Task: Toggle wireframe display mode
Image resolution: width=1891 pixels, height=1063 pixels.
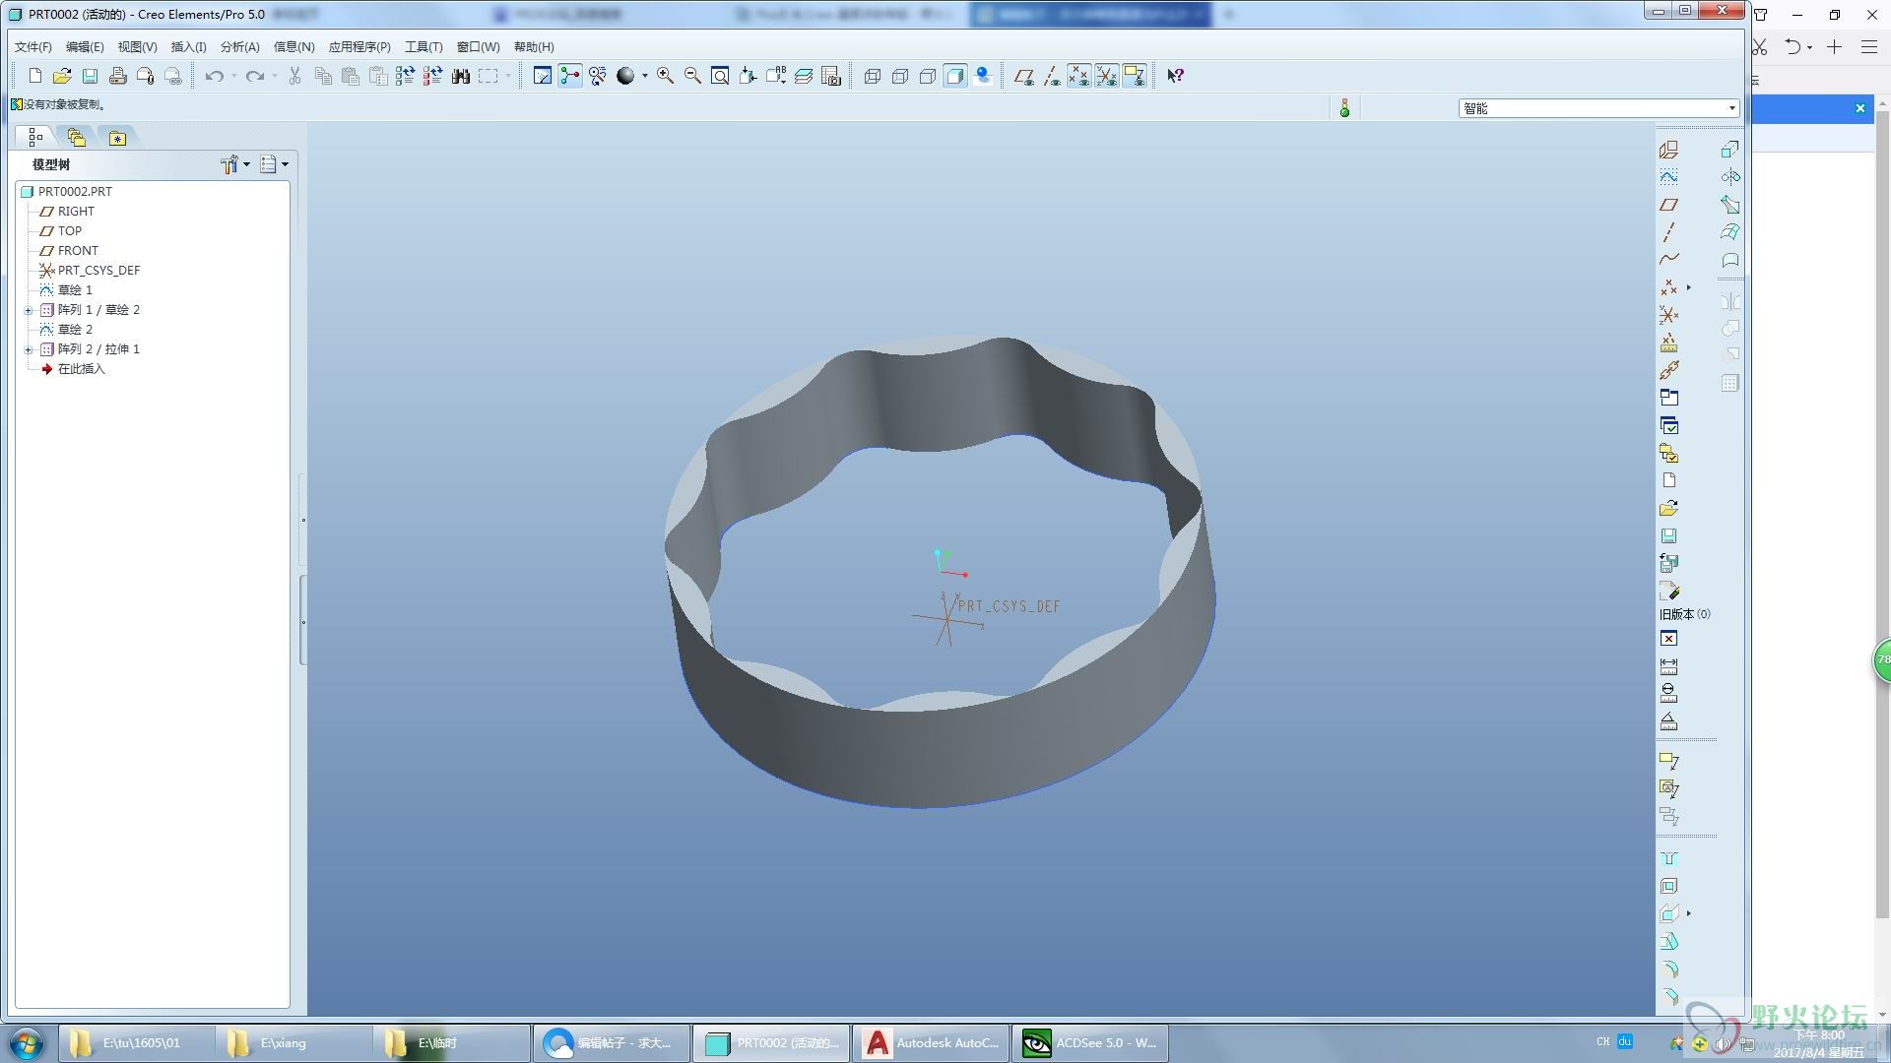Action: tap(872, 76)
